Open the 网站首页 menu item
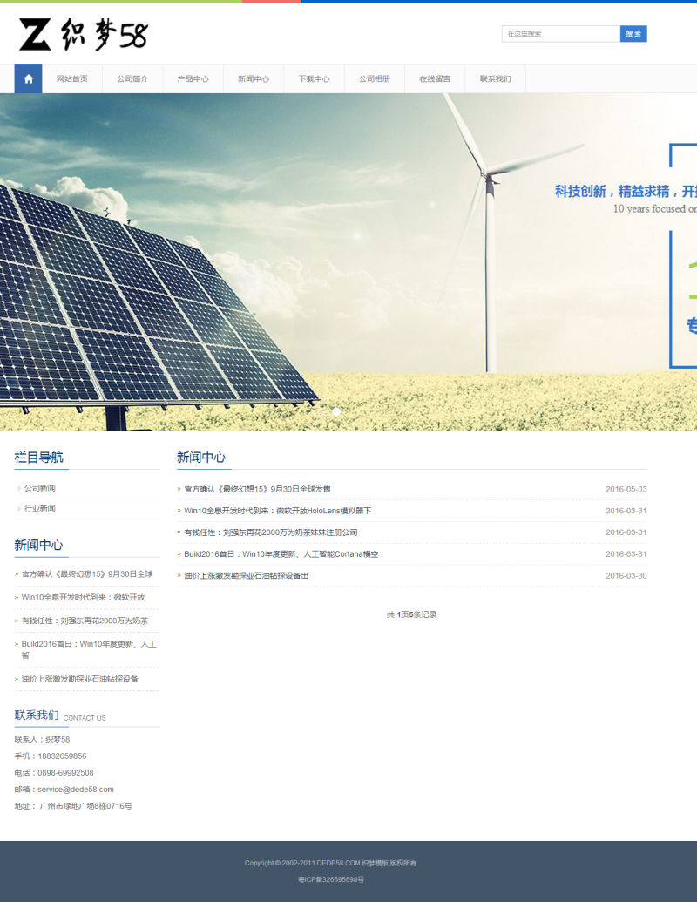Screen dimensions: 697x902 71,79
